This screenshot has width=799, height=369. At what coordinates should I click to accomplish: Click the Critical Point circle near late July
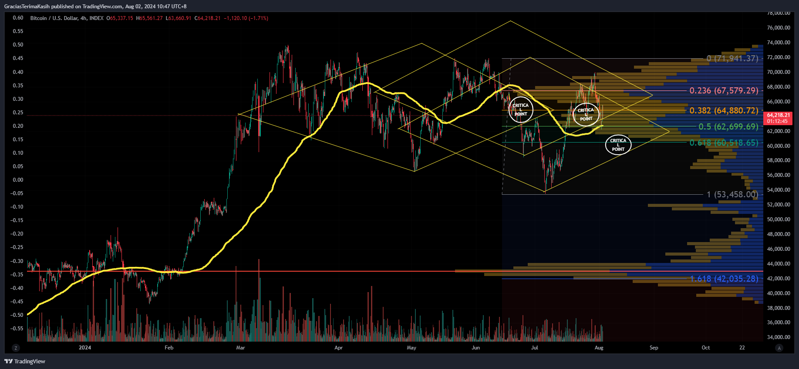[x=586, y=114]
